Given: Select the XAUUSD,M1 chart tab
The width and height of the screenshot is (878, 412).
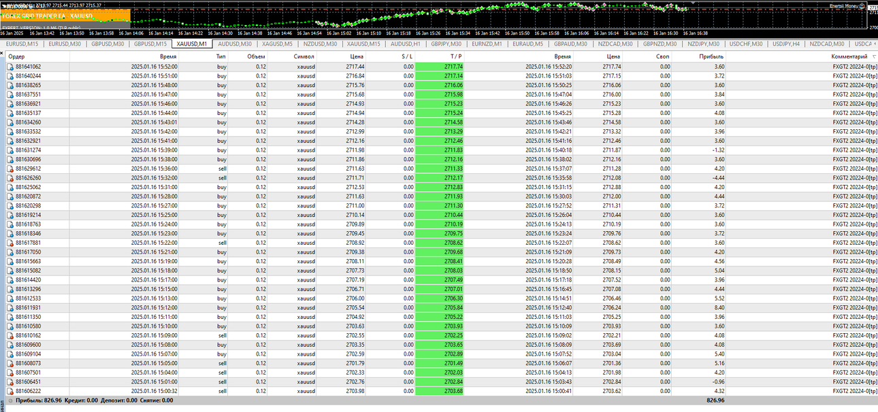Looking at the screenshot, I should pyautogui.click(x=191, y=44).
